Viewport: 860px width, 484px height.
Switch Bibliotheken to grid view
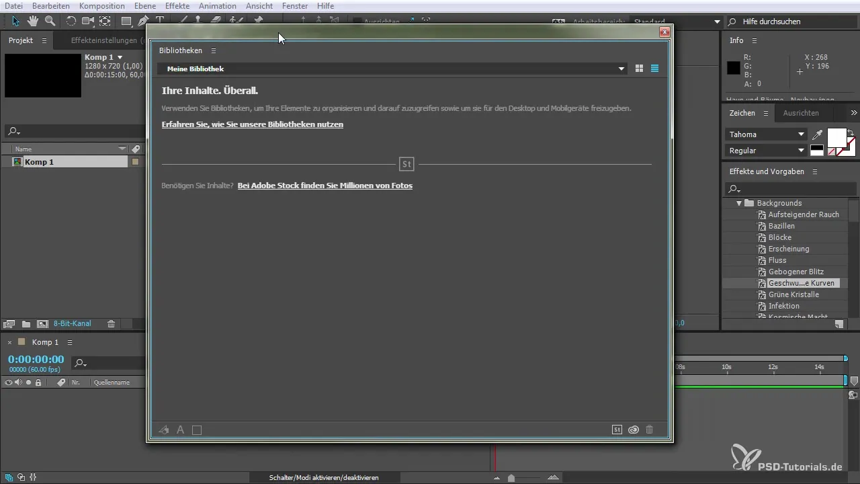coord(639,69)
